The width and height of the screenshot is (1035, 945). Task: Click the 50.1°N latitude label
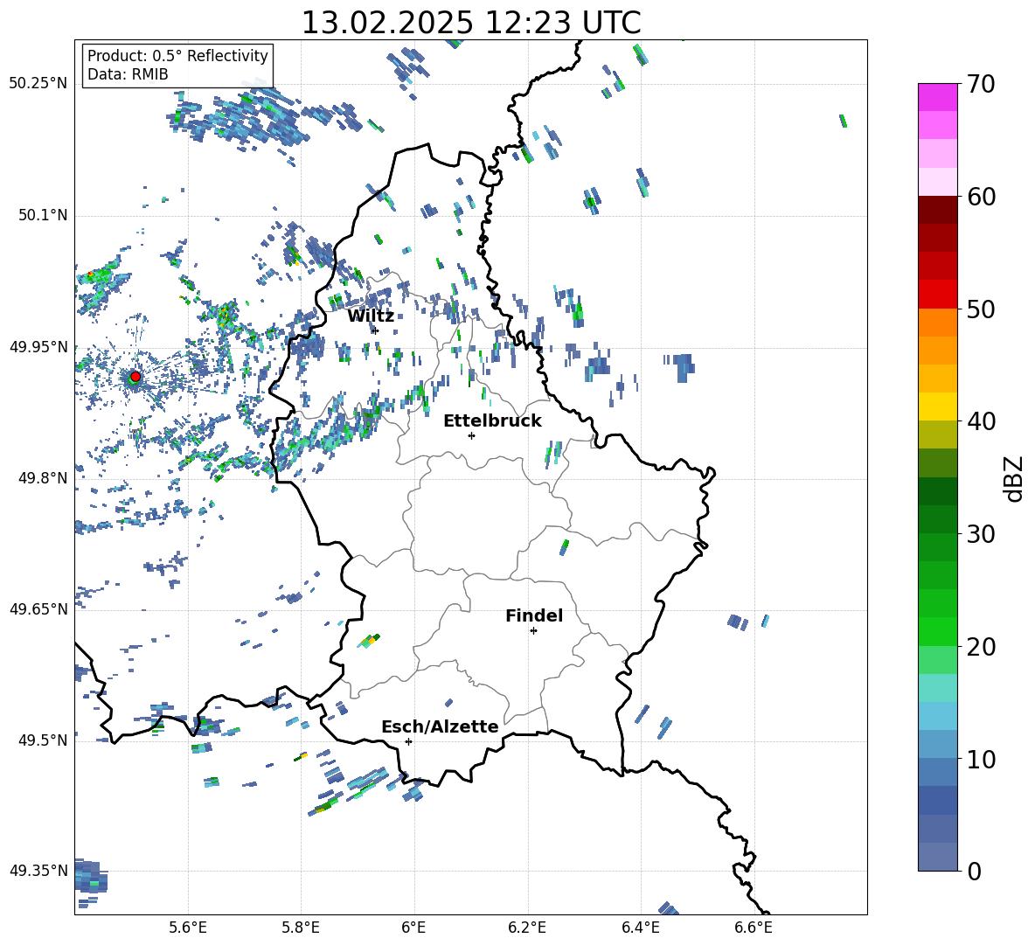tap(43, 215)
